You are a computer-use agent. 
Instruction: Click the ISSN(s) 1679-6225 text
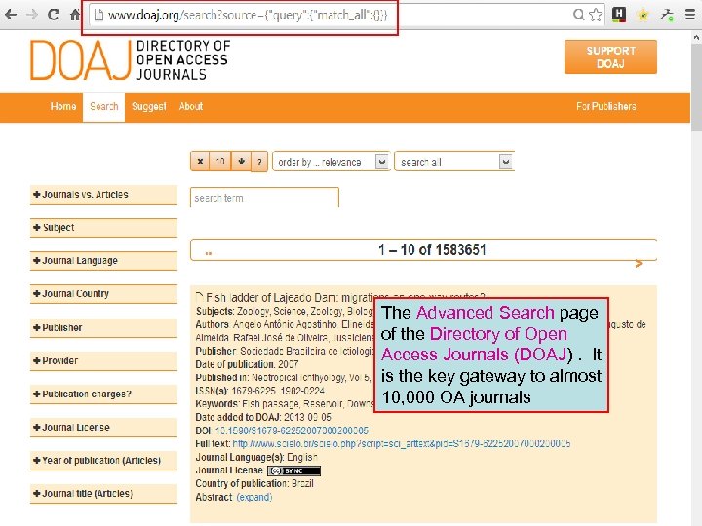[259, 391]
